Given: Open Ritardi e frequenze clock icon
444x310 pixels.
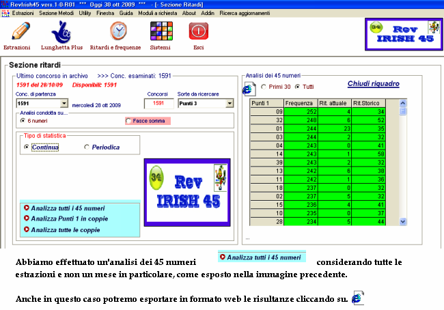Looking at the screenshot, I should point(118,31).
